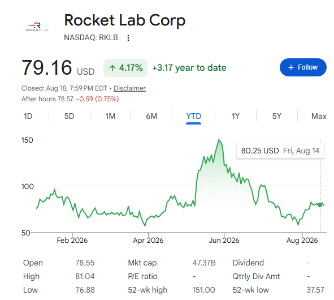Select the YTD time range tab

click(193, 116)
